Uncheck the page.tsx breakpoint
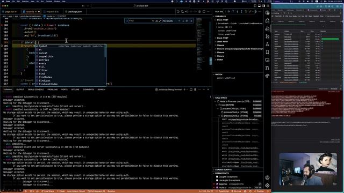 point(217,184)
